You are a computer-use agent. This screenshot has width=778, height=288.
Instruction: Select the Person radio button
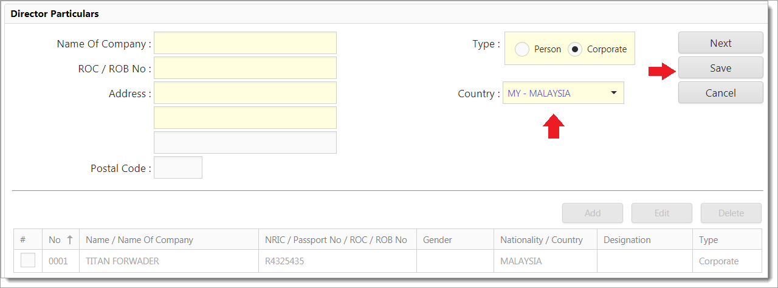pos(522,49)
